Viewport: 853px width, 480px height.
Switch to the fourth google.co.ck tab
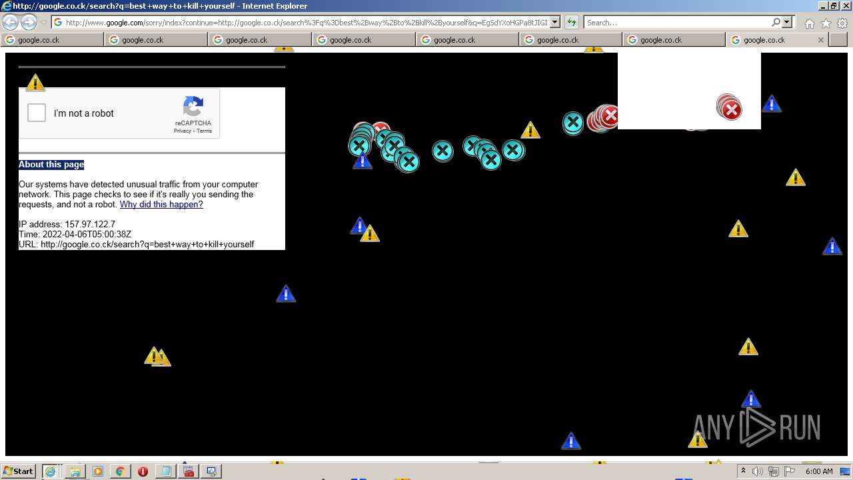365,40
